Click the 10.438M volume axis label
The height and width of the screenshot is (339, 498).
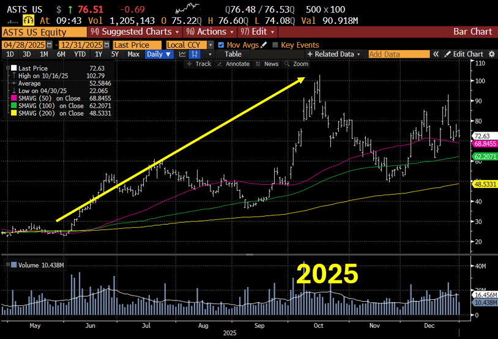[x=485, y=302]
